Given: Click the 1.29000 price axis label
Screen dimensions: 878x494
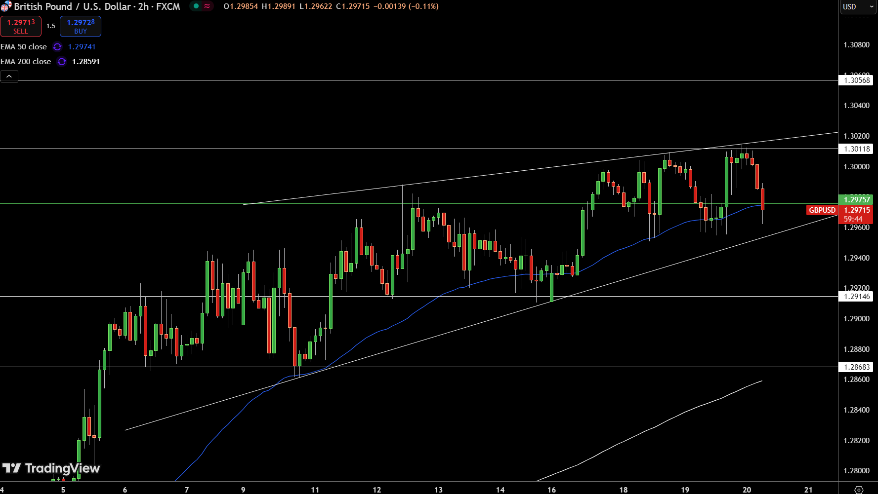Looking at the screenshot, I should click(x=856, y=319).
